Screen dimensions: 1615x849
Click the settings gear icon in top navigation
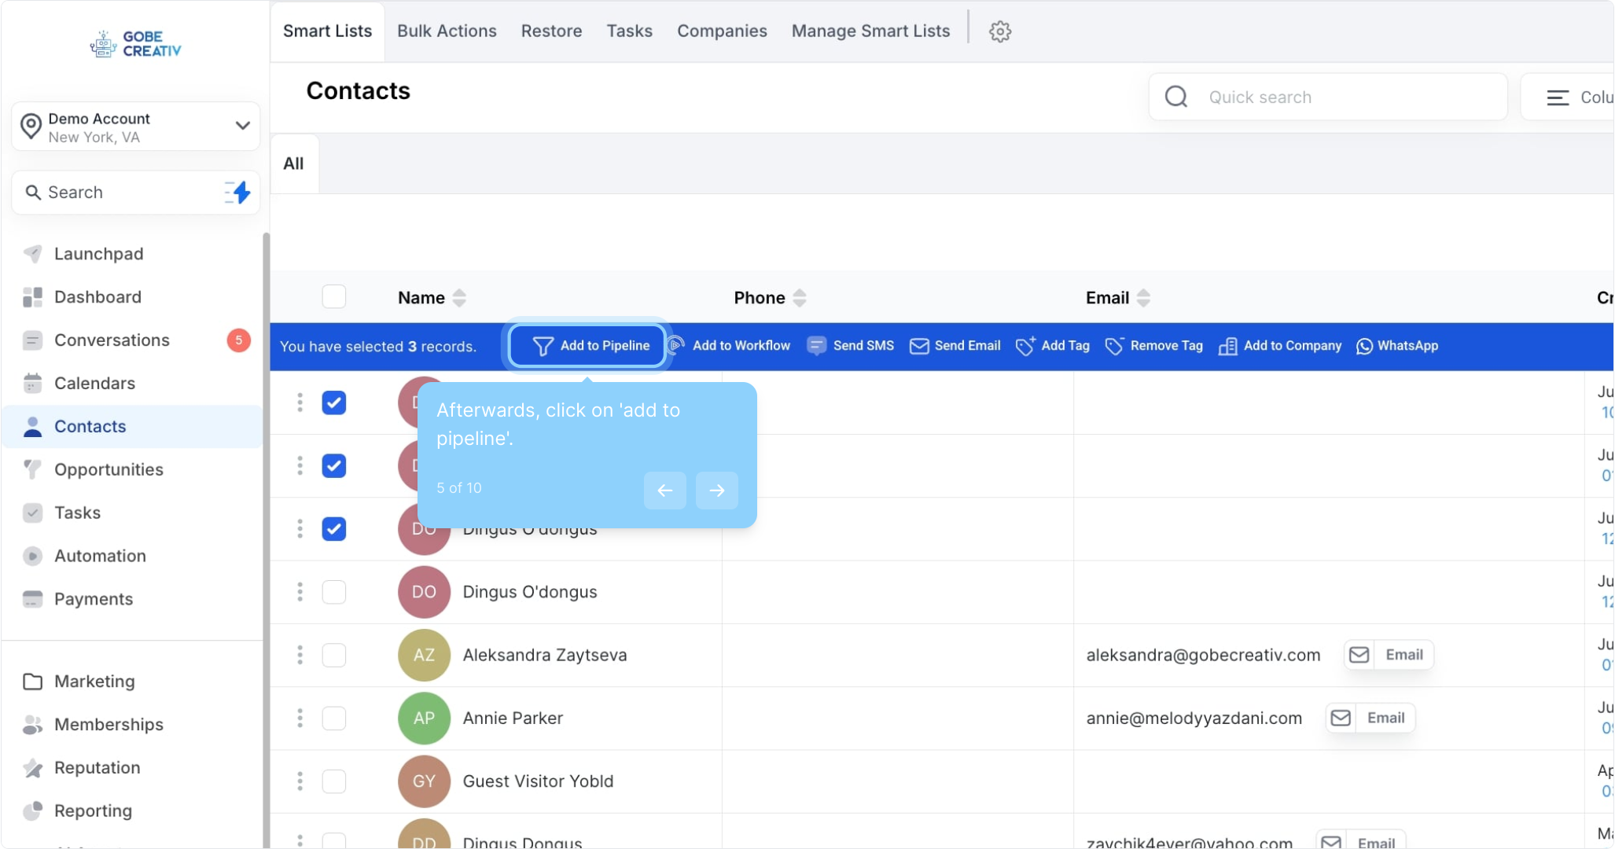coord(999,31)
